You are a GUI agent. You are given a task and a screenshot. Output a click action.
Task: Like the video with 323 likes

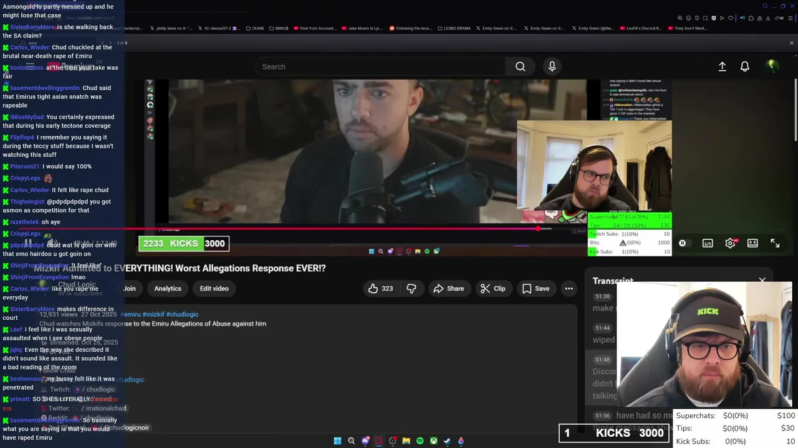[x=380, y=289]
